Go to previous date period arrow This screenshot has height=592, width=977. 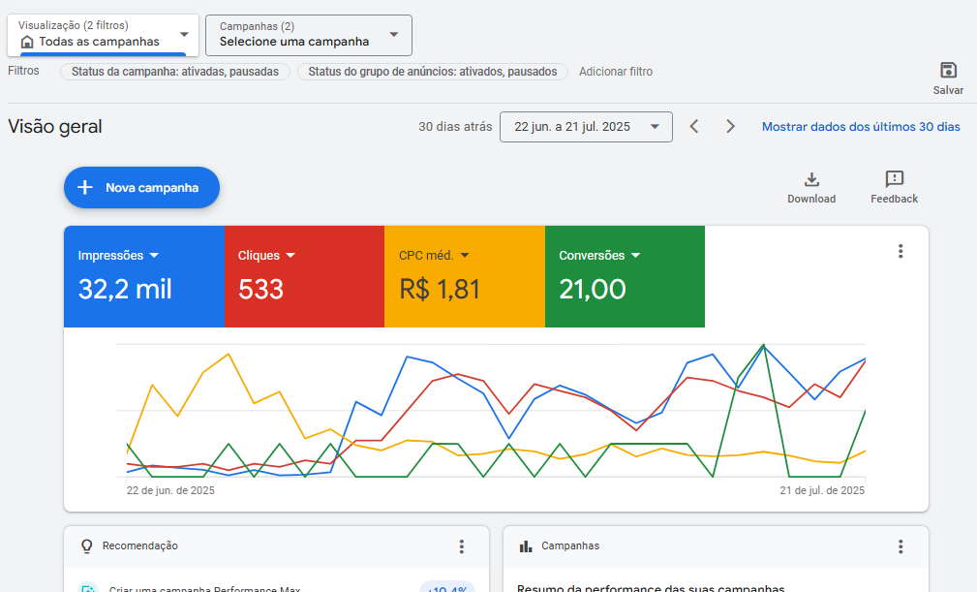click(x=694, y=127)
